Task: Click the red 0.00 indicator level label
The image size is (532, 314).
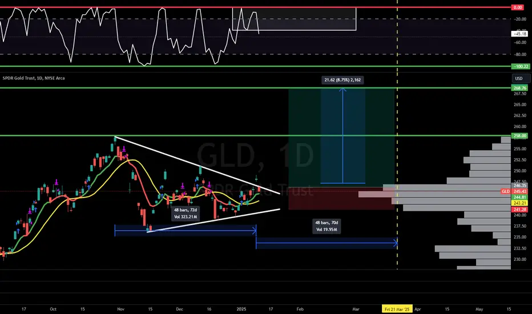Action: point(518,7)
